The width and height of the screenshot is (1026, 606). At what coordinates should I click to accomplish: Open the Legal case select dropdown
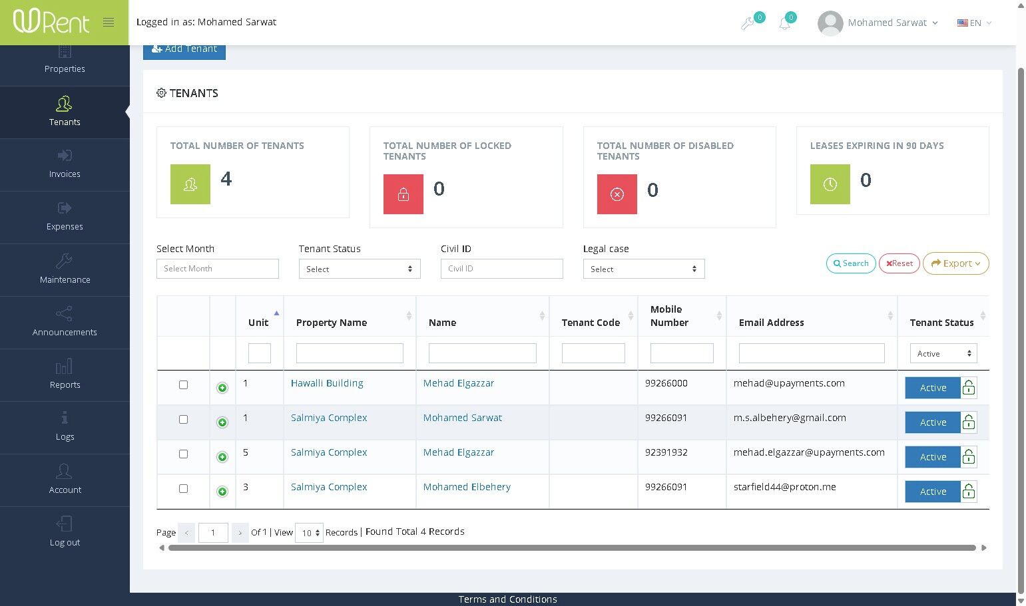point(643,269)
